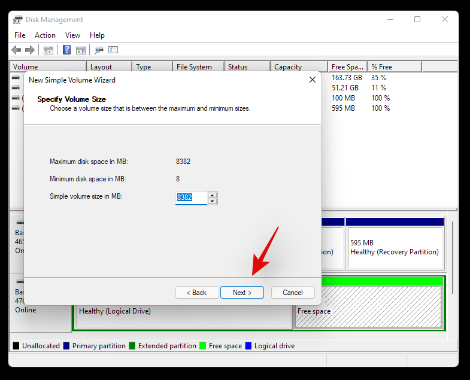Open the File menu

[x=20, y=35]
